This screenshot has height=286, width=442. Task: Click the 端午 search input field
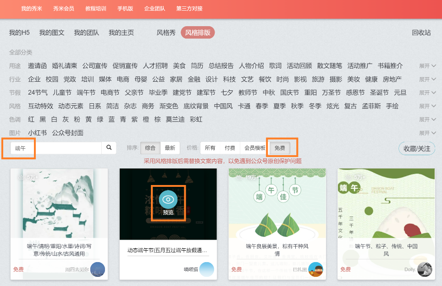pyautogui.click(x=55, y=148)
